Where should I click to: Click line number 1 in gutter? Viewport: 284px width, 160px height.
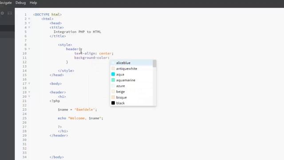[26, 15]
